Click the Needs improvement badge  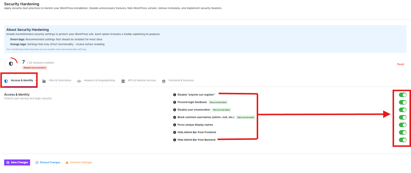[35, 68]
